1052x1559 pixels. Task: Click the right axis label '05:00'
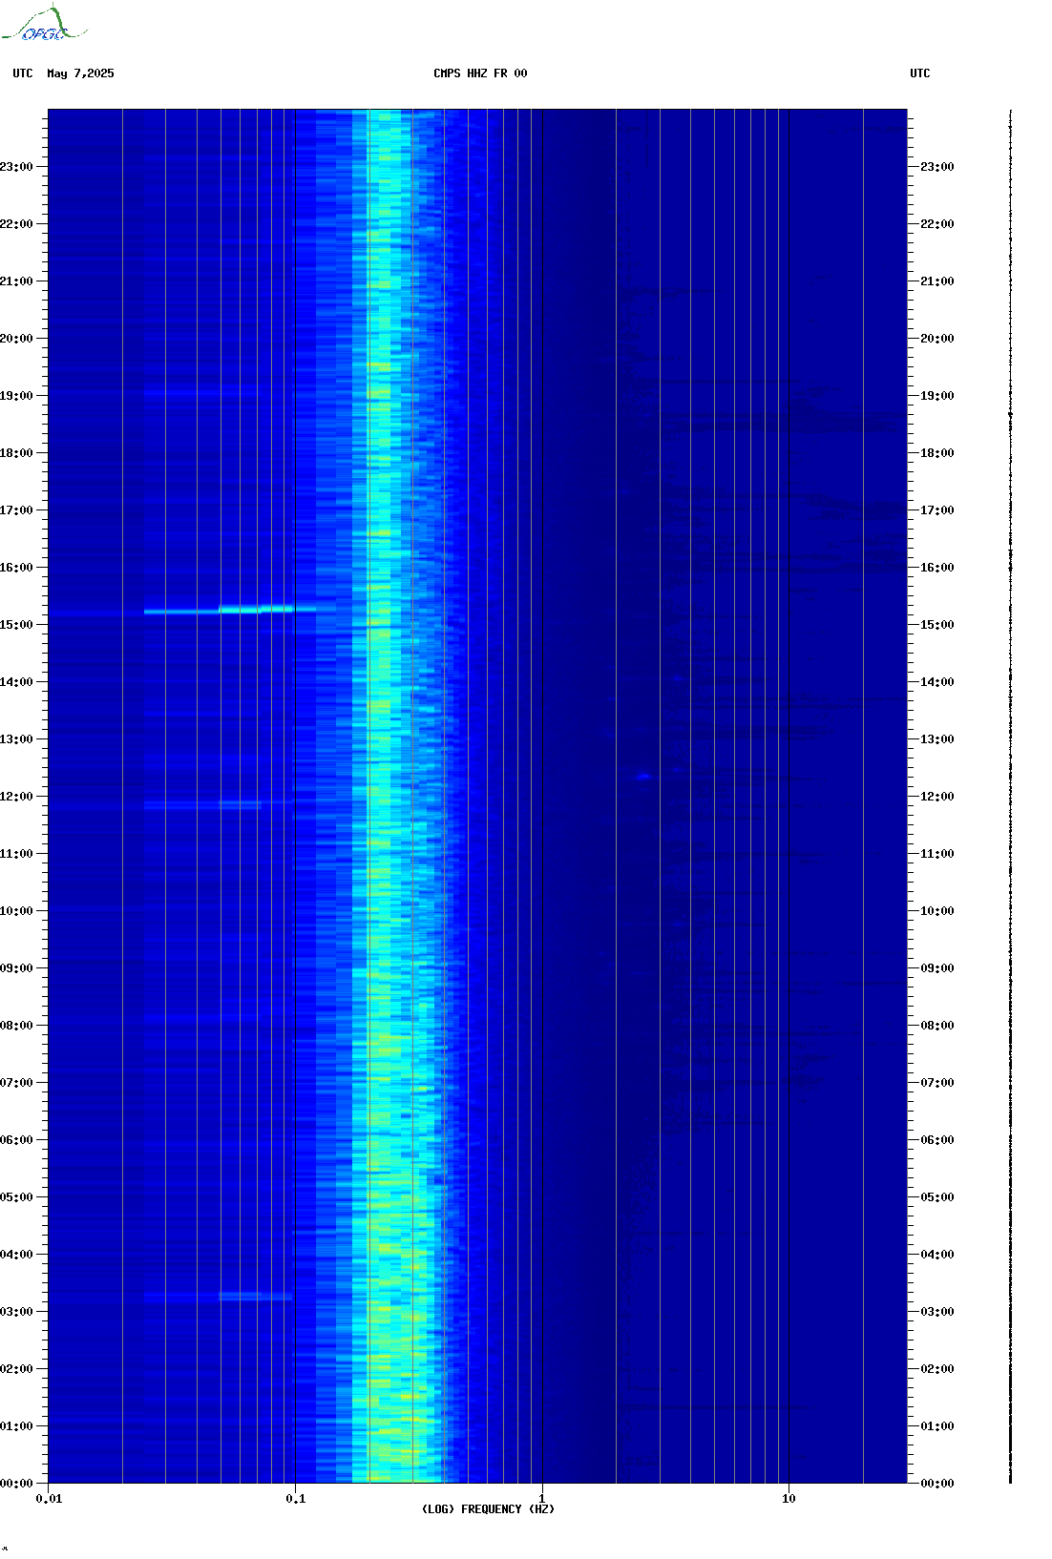(x=937, y=1197)
